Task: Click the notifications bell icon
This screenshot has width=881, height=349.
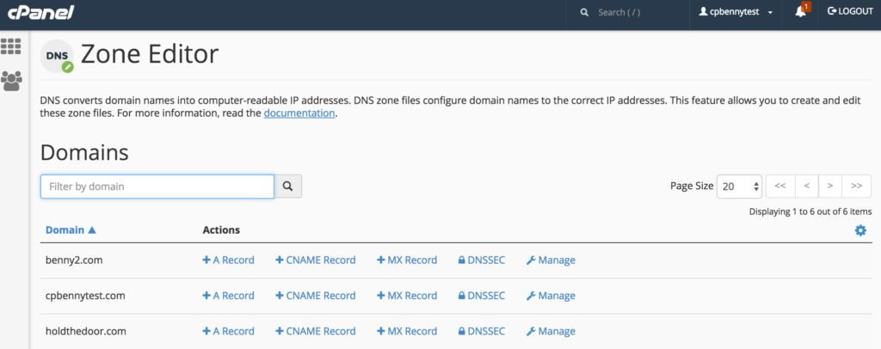Action: point(800,13)
